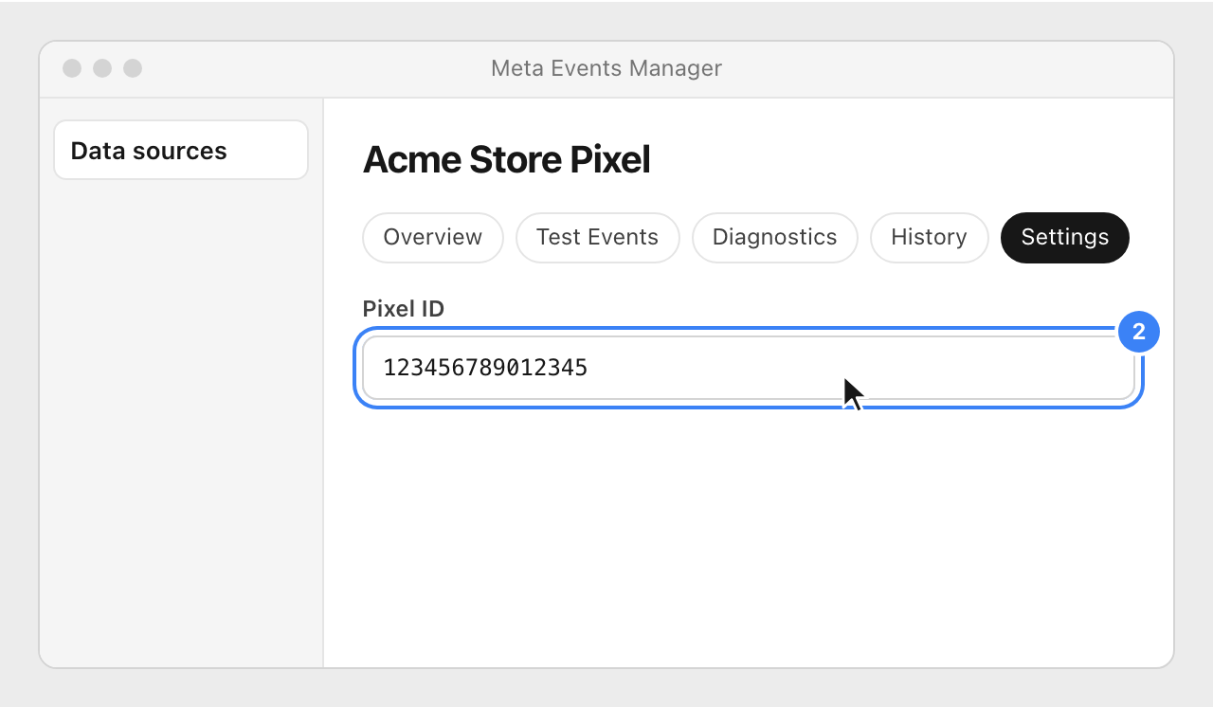Focus the Pixel ID input field
1213x707 pixels.
749,368
